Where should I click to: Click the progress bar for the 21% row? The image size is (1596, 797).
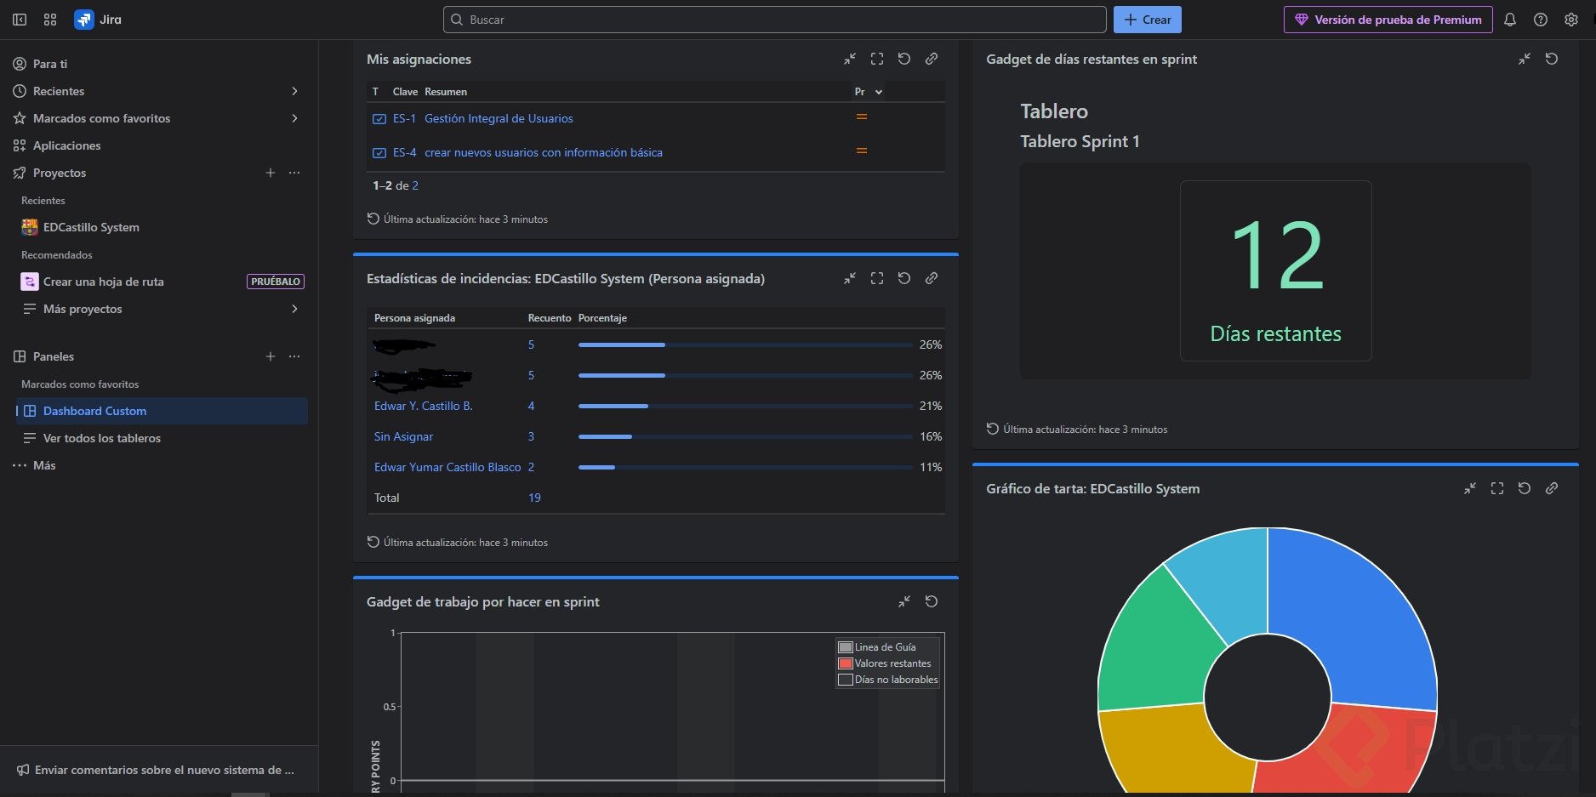click(x=745, y=406)
